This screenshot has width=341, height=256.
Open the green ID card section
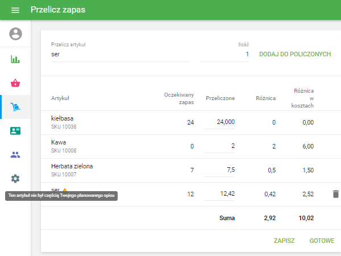(x=15, y=131)
